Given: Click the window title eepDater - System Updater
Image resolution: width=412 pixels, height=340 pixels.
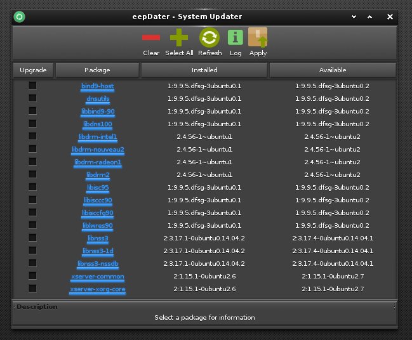Looking at the screenshot, I should tap(187, 16).
